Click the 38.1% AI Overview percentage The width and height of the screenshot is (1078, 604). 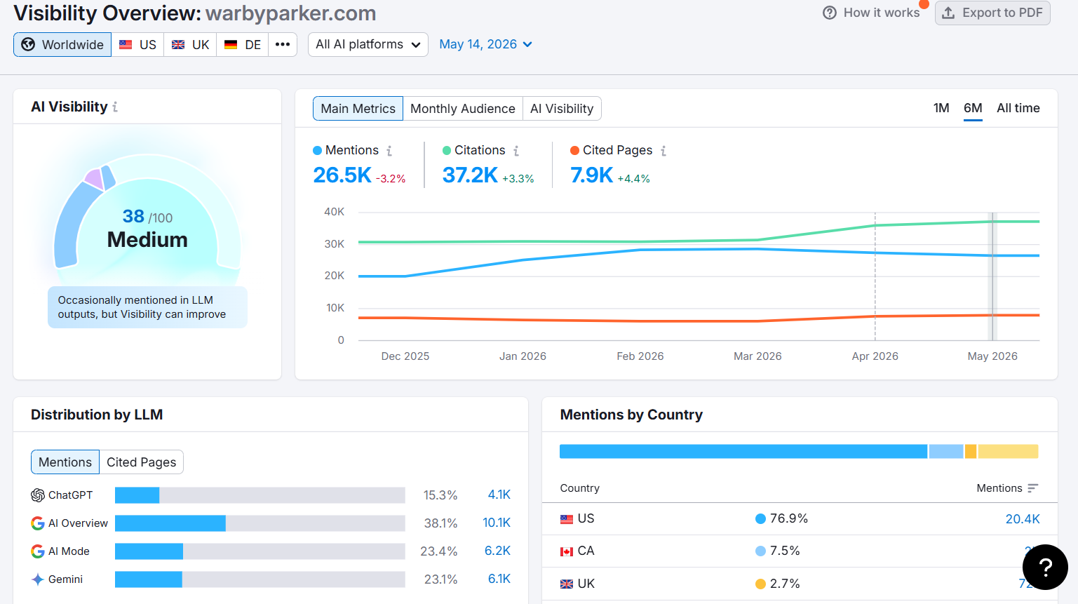[x=440, y=523]
